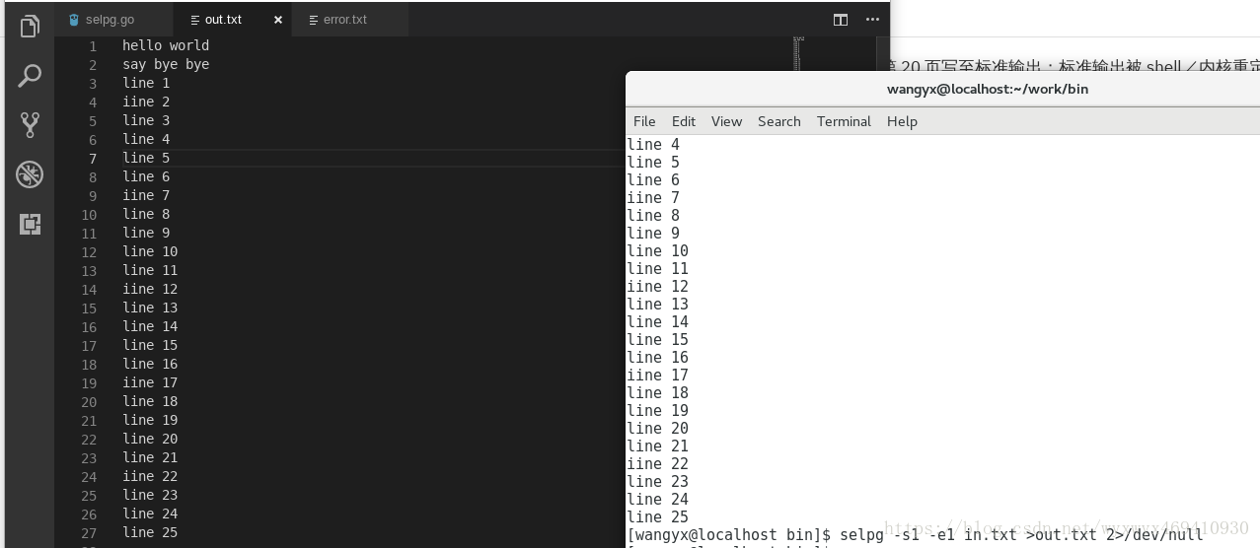Open the Debug view in activity bar

click(x=30, y=174)
